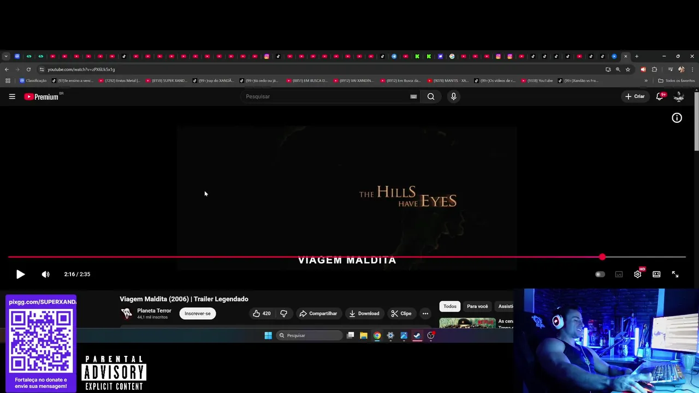Expand the browser tab search chevron
Image resolution: width=699 pixels, height=393 pixels.
pyautogui.click(x=6, y=56)
